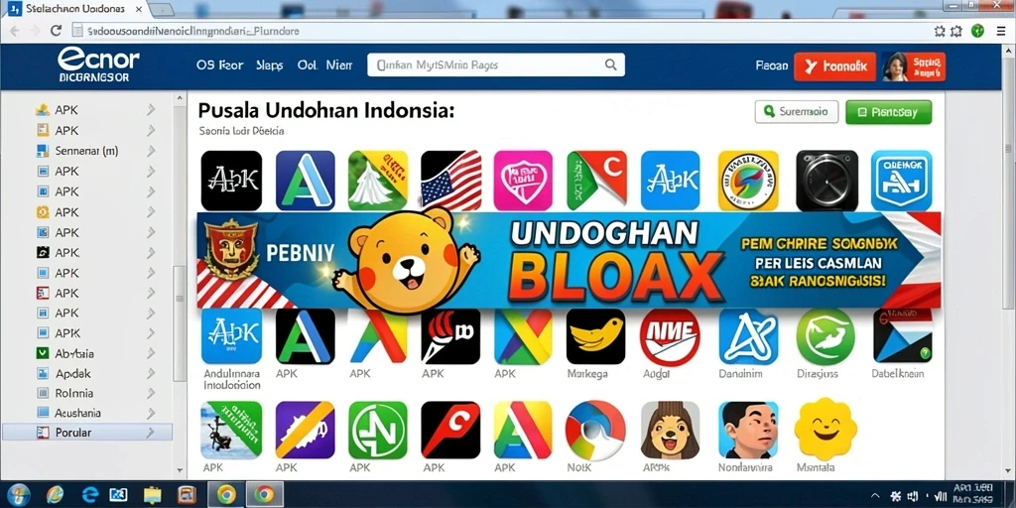Viewport: 1016px width, 508px height.
Task: Expand the Sennenar (m) row chevron
Action: pos(151,151)
